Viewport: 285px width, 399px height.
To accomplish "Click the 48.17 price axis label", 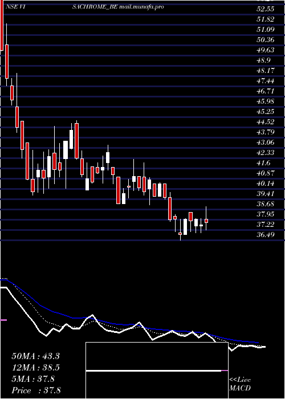I will [x=264, y=71].
